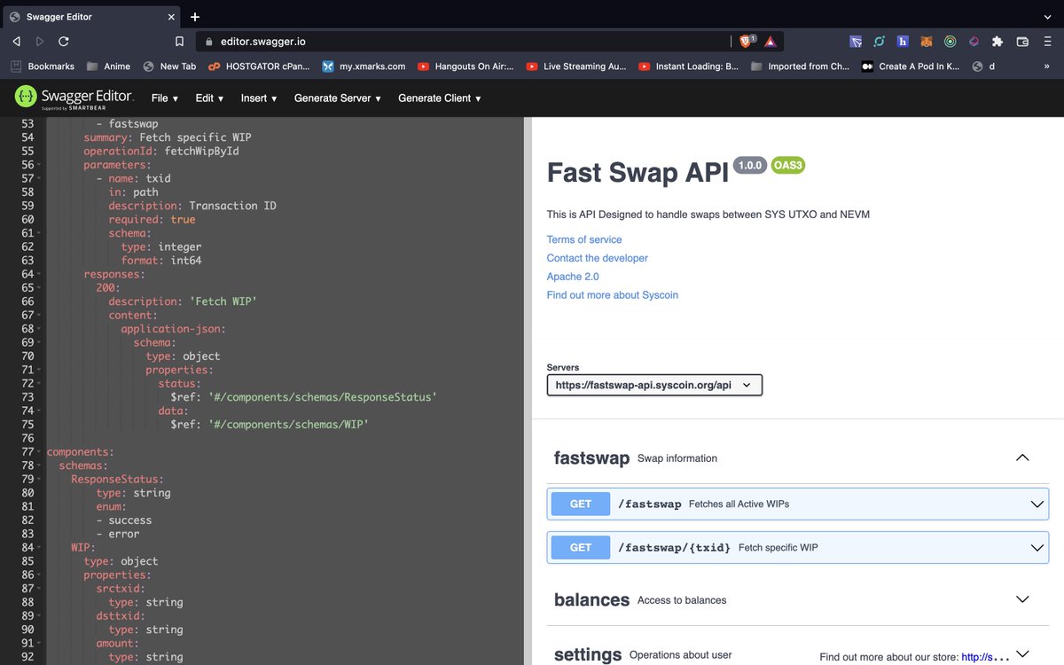1064x665 pixels.
Task: Select the servers dropdown
Action: [x=654, y=385]
